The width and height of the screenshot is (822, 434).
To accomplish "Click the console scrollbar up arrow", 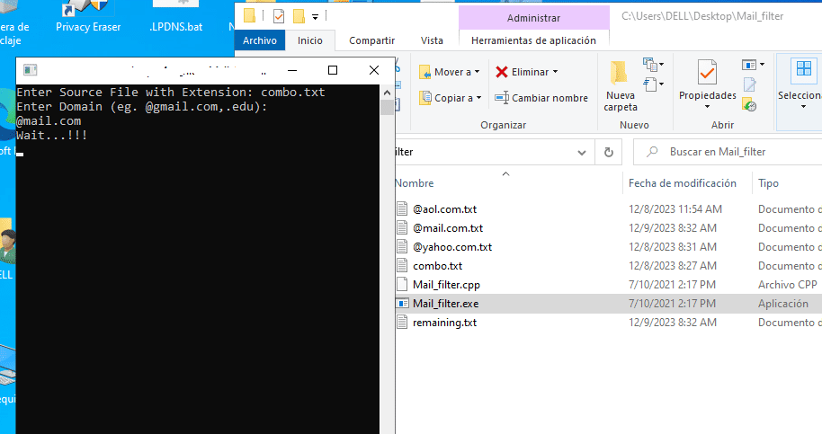I will click(387, 93).
